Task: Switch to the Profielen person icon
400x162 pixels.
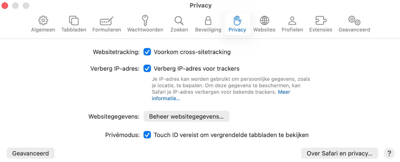Action: pos(292,21)
